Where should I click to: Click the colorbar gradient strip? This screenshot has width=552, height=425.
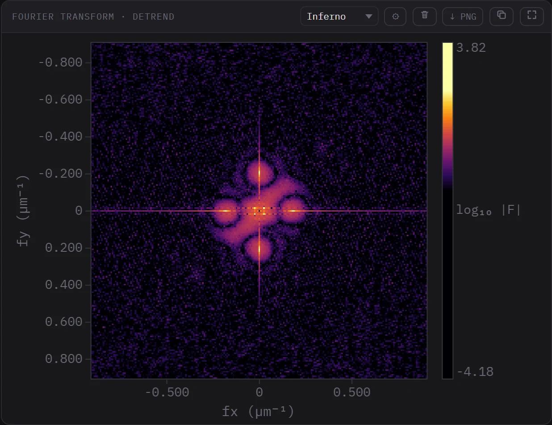pyautogui.click(x=447, y=211)
